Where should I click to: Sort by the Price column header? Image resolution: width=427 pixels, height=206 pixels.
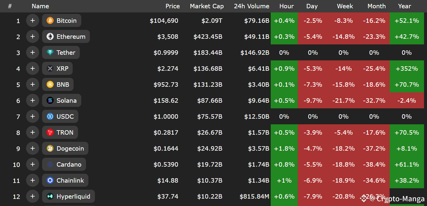pos(173,6)
